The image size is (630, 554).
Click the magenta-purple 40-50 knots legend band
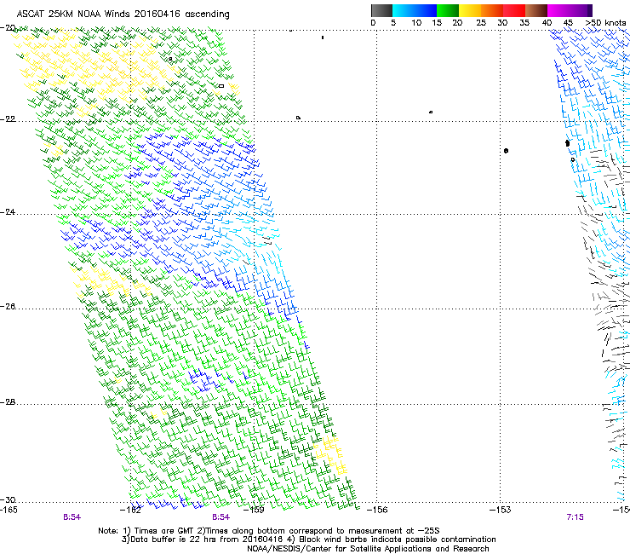pyautogui.click(x=570, y=10)
